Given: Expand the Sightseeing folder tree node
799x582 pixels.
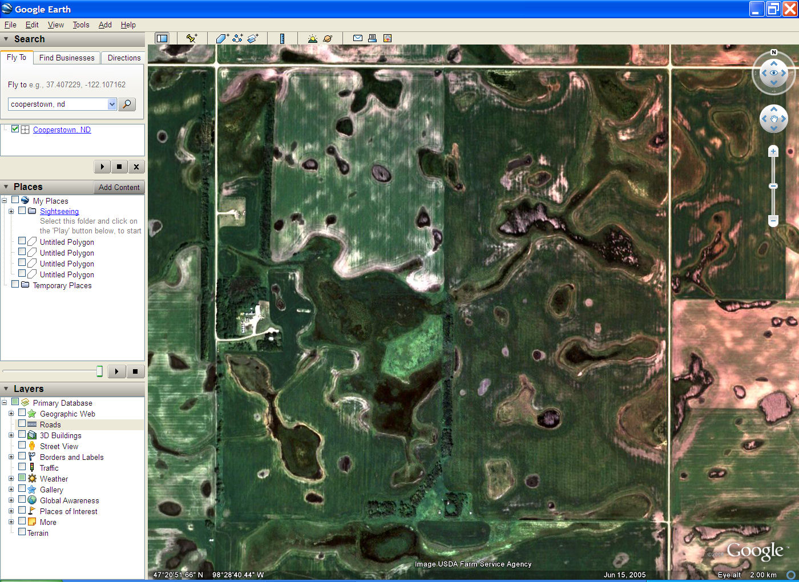Looking at the screenshot, I should (x=11, y=211).
